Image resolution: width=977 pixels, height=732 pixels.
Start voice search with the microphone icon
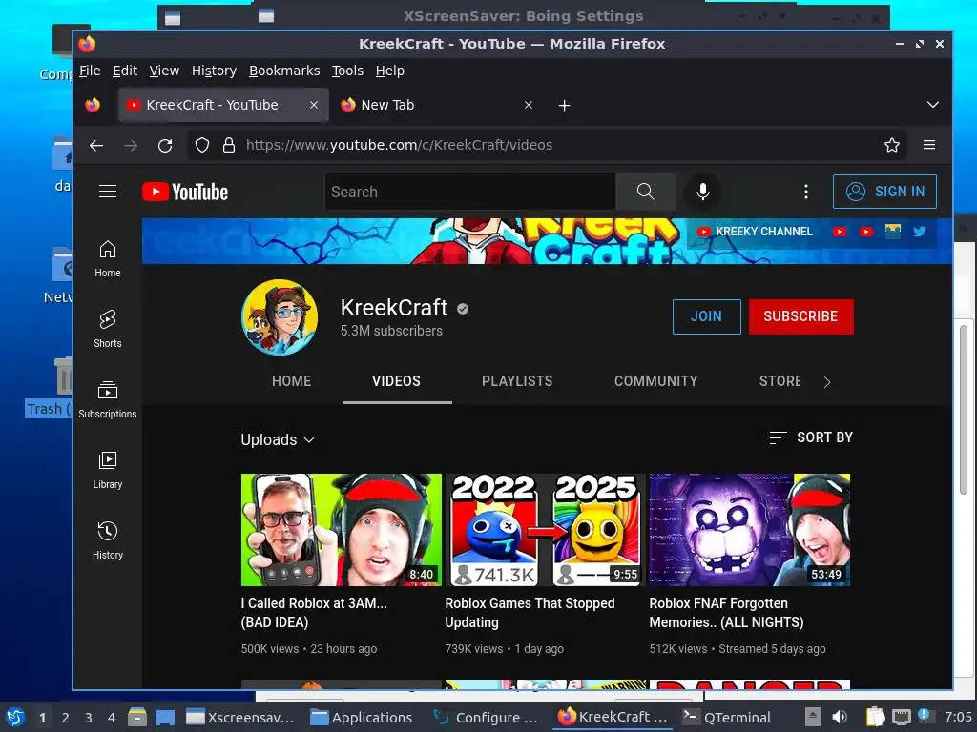tap(702, 192)
